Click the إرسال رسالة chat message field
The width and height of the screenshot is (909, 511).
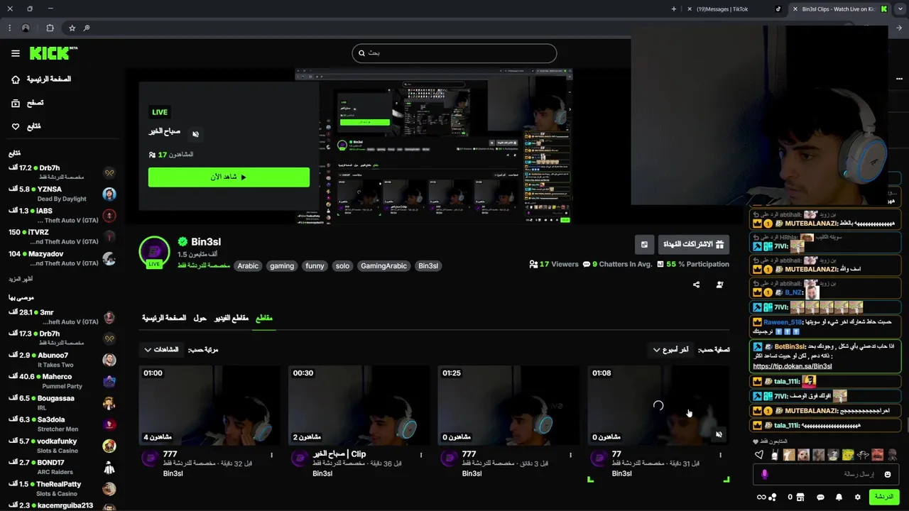(825, 474)
